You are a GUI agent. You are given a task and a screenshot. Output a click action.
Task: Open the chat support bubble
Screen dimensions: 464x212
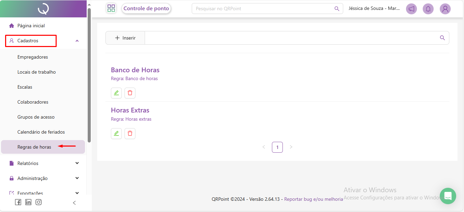[448, 196]
